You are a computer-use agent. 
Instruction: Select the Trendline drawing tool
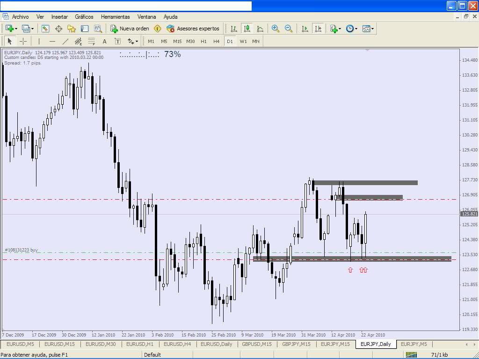[x=65, y=41]
